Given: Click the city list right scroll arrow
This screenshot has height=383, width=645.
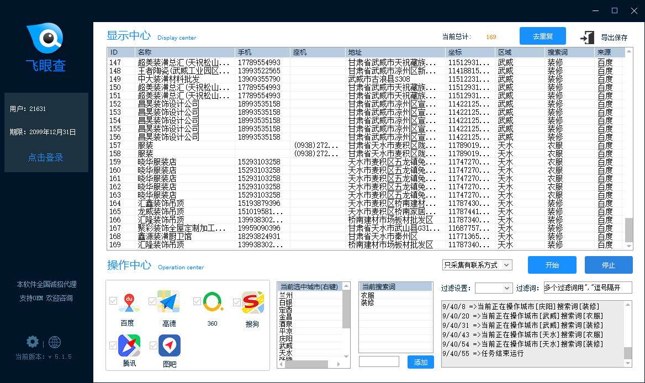Looking at the screenshot, I should tap(339, 364).
